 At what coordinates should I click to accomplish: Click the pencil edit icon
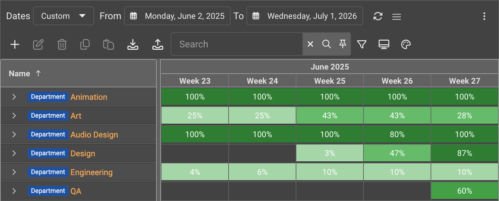38,44
